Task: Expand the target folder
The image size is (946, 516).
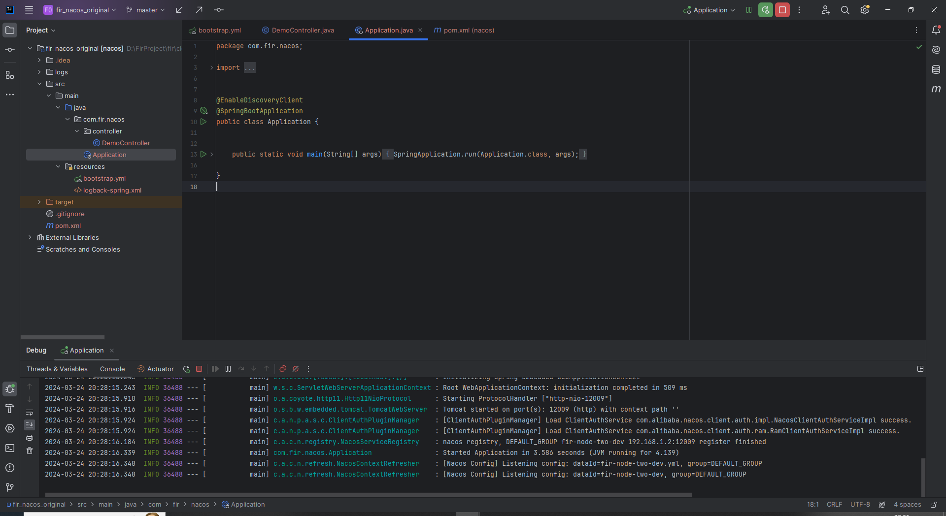Action: [39, 202]
